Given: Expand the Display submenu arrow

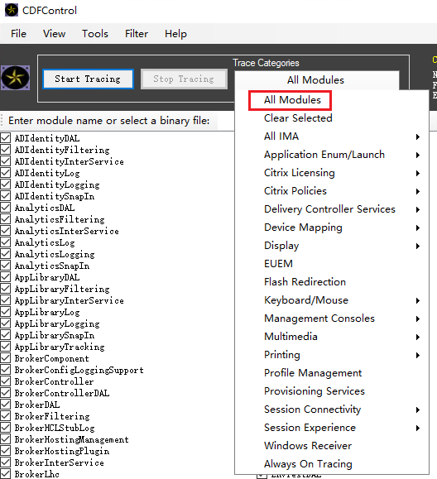Looking at the screenshot, I should 418,246.
